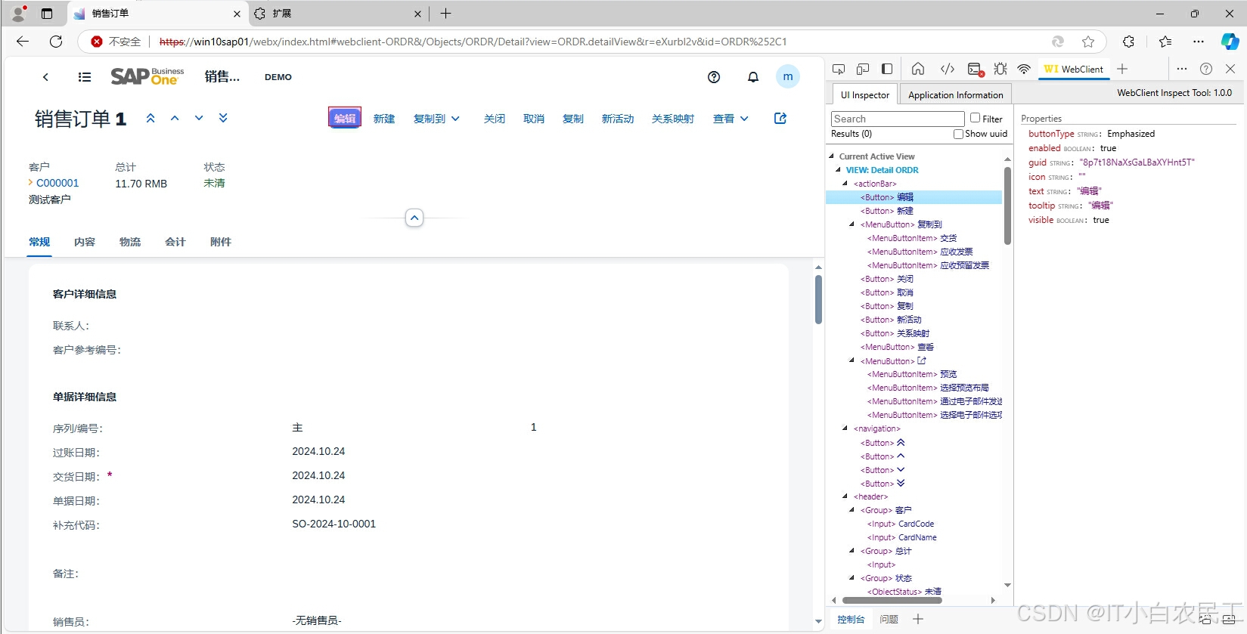1247x634 pixels.
Task: Click the inspector tree vertical scrollbar
Action: tap(1007, 204)
